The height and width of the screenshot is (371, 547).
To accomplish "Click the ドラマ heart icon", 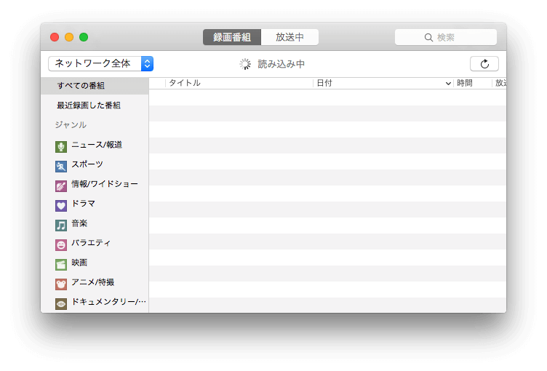I will [x=60, y=206].
